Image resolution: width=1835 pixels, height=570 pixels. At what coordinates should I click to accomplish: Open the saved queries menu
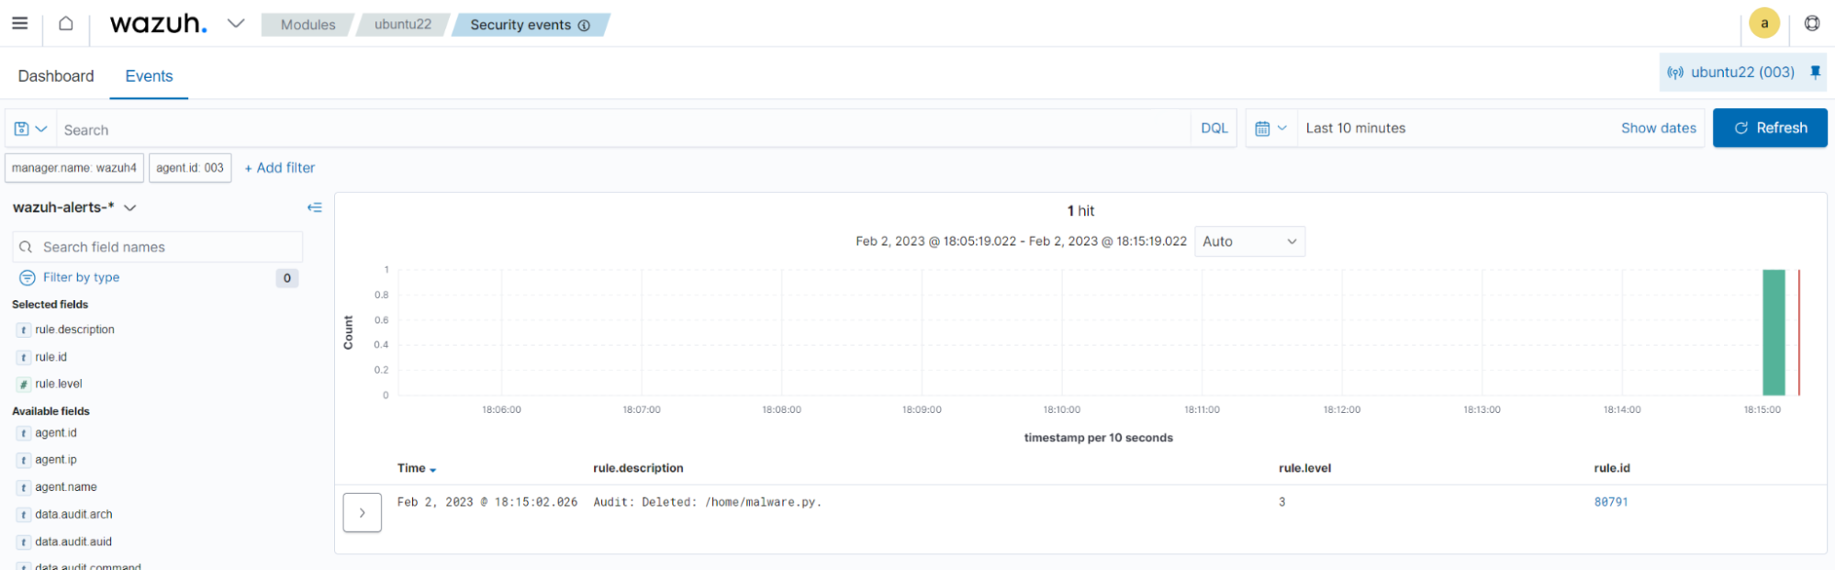(x=30, y=129)
